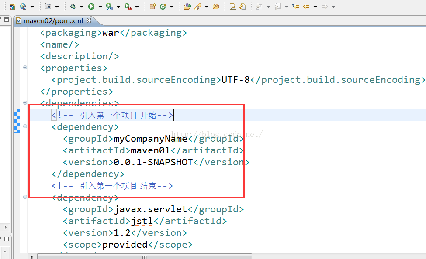Click the New Java Package icon
This screenshot has width=426, height=259.
[152, 7]
